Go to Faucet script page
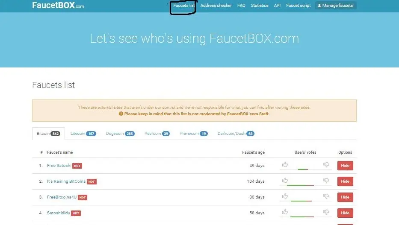The image size is (399, 225). 298,5
